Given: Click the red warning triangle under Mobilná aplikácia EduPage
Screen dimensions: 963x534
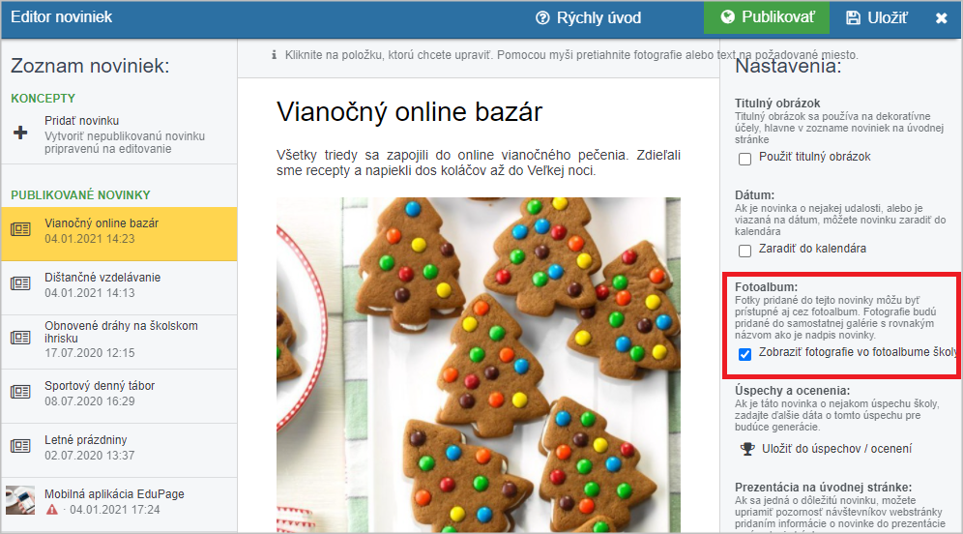Looking at the screenshot, I should pos(52,510).
